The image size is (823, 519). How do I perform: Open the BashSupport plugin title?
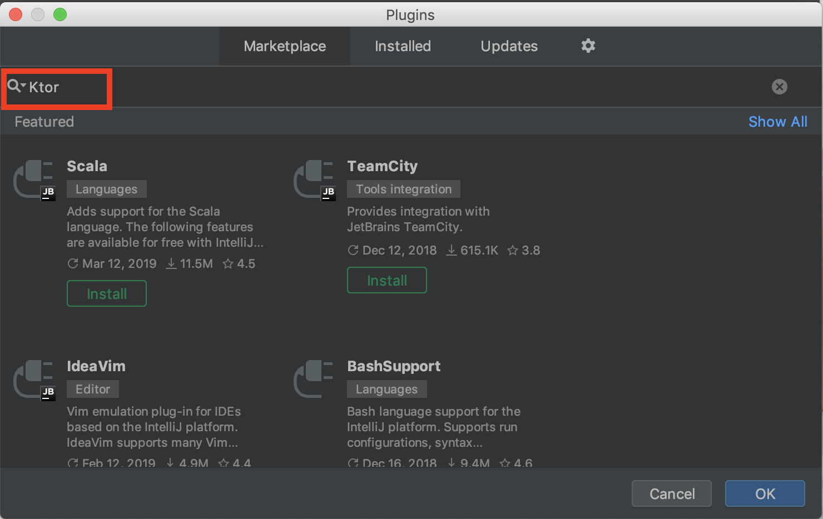pyautogui.click(x=394, y=366)
